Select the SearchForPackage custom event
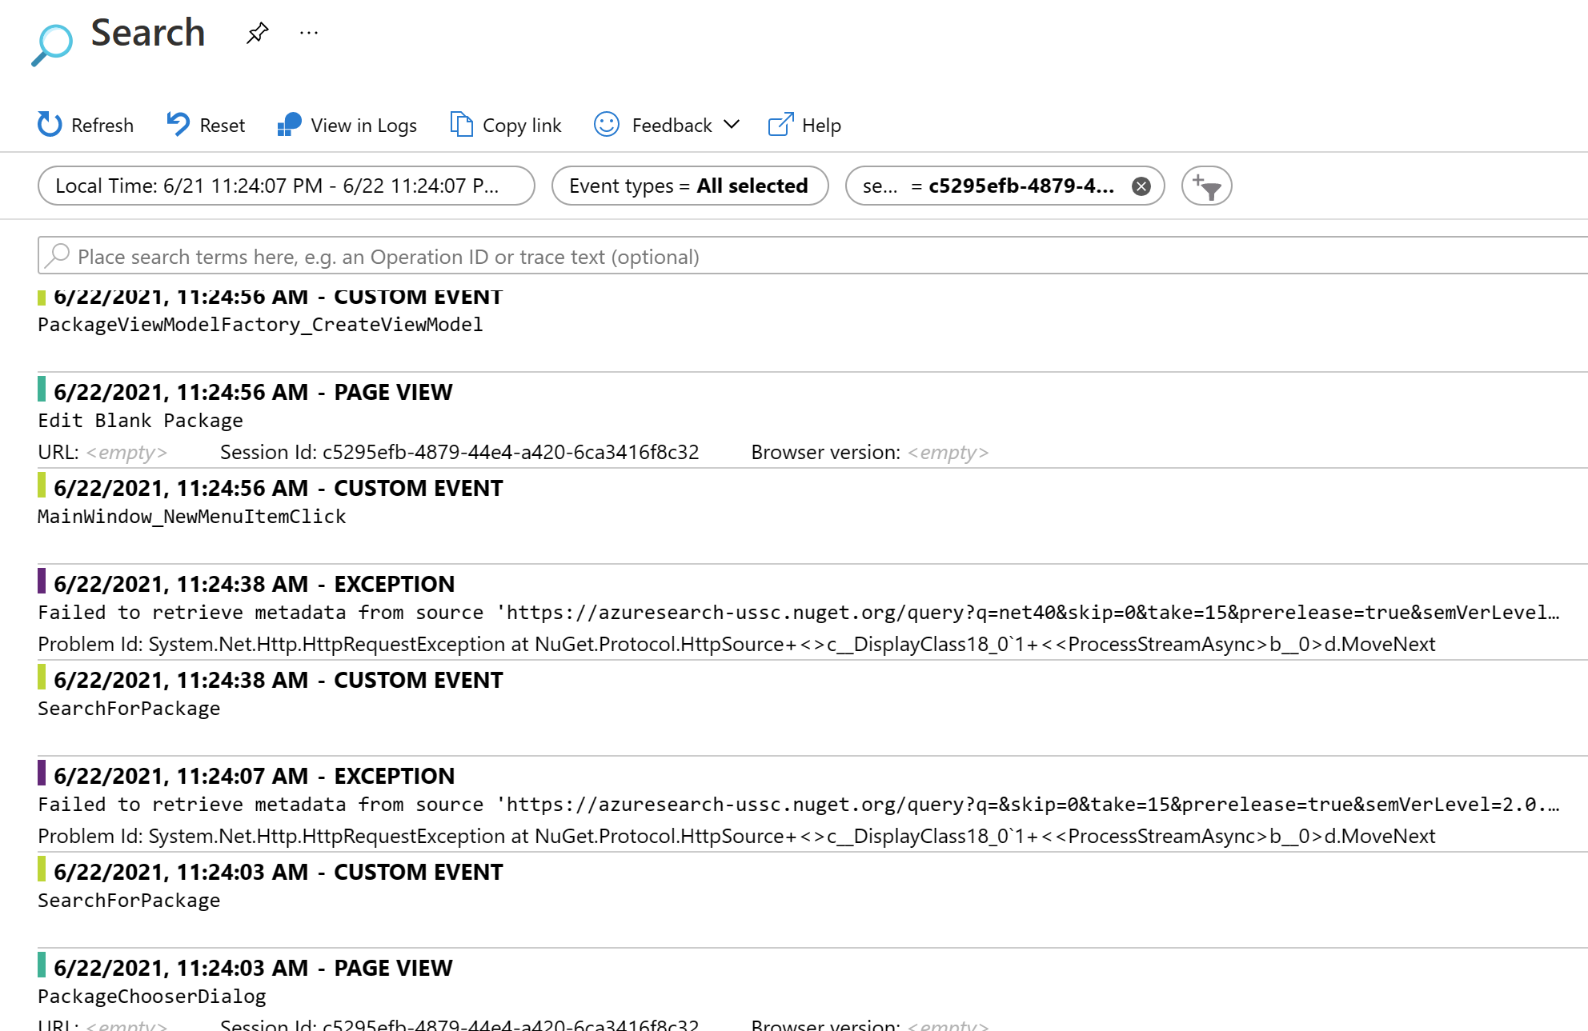The width and height of the screenshot is (1588, 1031). click(129, 708)
